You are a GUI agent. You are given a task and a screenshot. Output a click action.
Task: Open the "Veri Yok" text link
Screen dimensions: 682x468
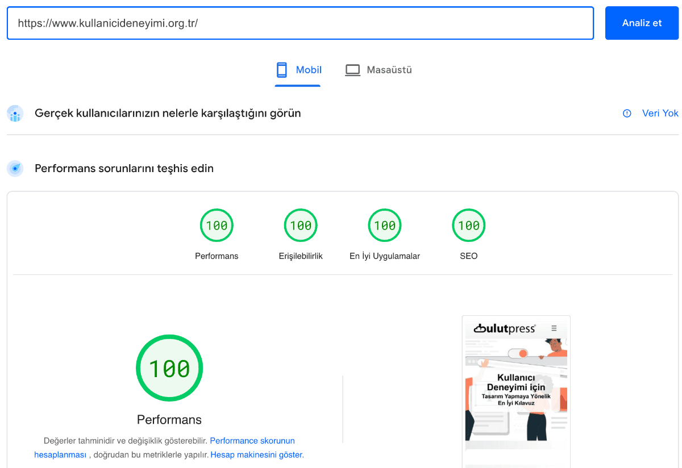point(660,113)
